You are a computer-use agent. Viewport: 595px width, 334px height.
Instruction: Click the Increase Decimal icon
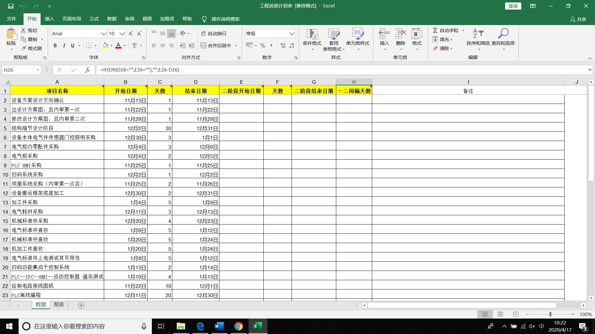coord(283,45)
